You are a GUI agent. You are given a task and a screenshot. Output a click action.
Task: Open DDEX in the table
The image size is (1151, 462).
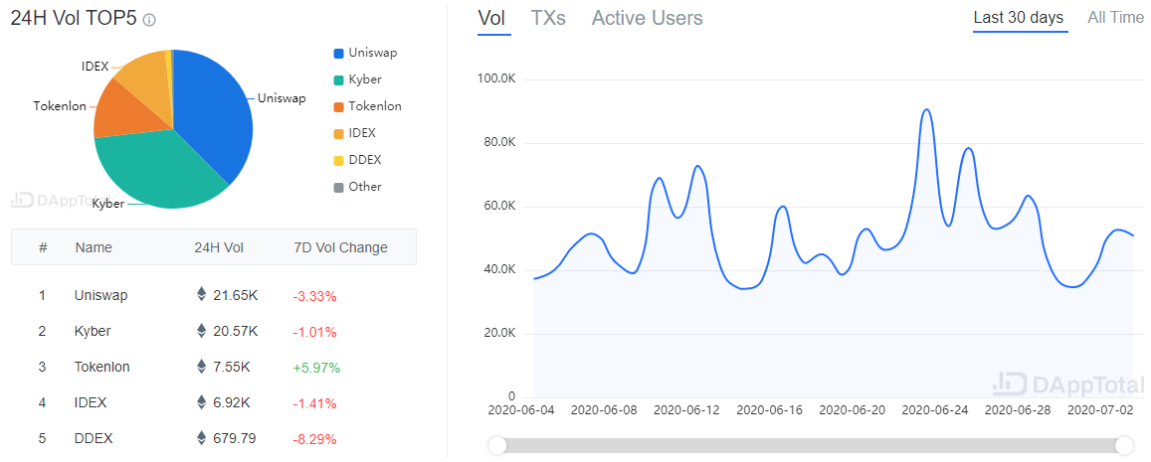pyautogui.click(x=92, y=439)
